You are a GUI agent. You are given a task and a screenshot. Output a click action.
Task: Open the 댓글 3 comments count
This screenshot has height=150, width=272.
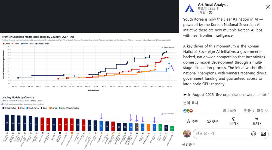pos(249,111)
